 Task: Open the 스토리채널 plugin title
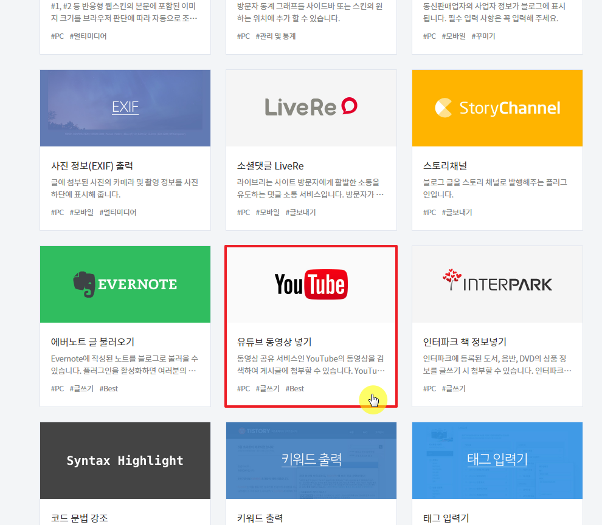445,166
